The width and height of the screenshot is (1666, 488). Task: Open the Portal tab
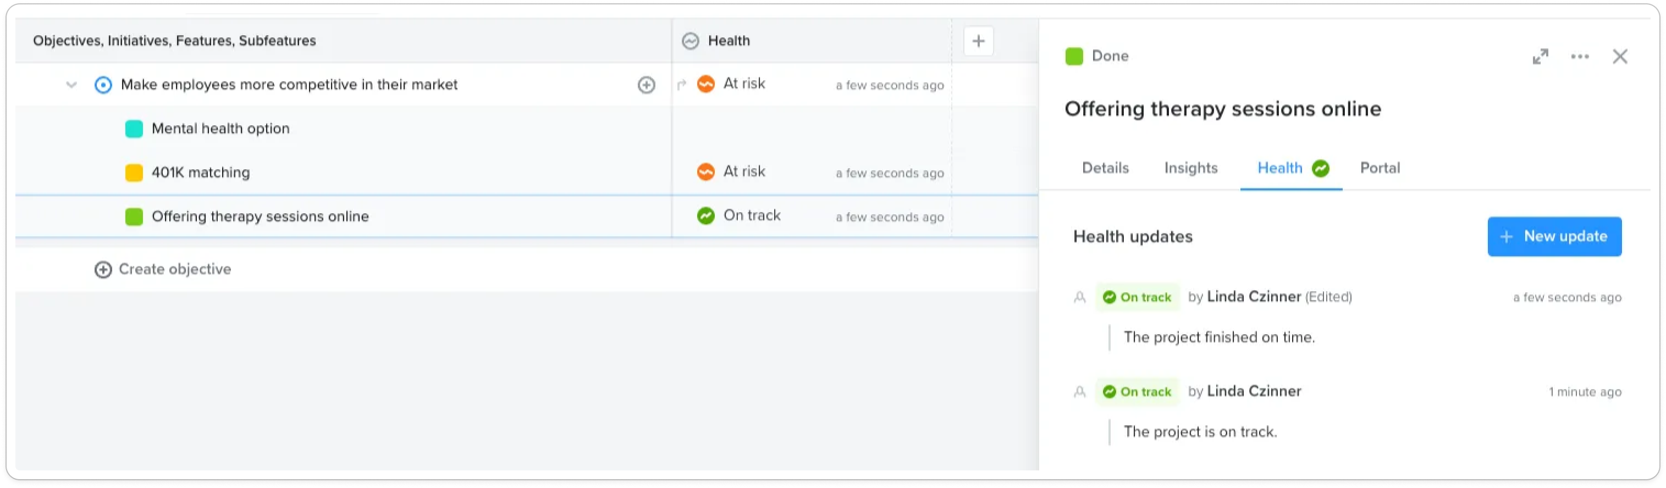click(x=1380, y=168)
